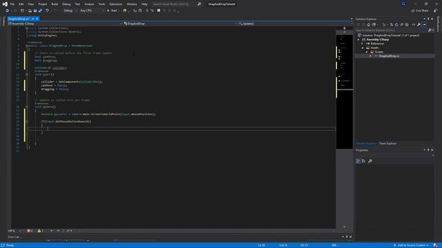
Task: Open the File menu
Action: pyautogui.click(x=12, y=4)
